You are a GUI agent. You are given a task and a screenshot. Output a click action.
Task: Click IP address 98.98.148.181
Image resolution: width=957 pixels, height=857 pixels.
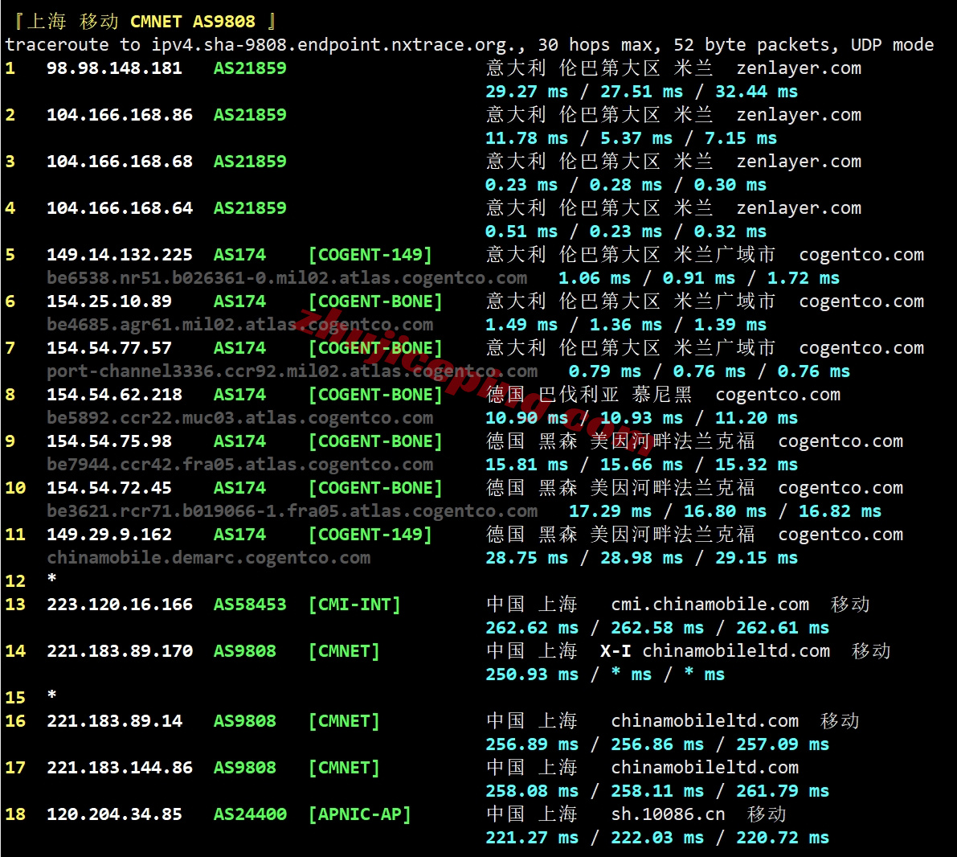pos(114,68)
